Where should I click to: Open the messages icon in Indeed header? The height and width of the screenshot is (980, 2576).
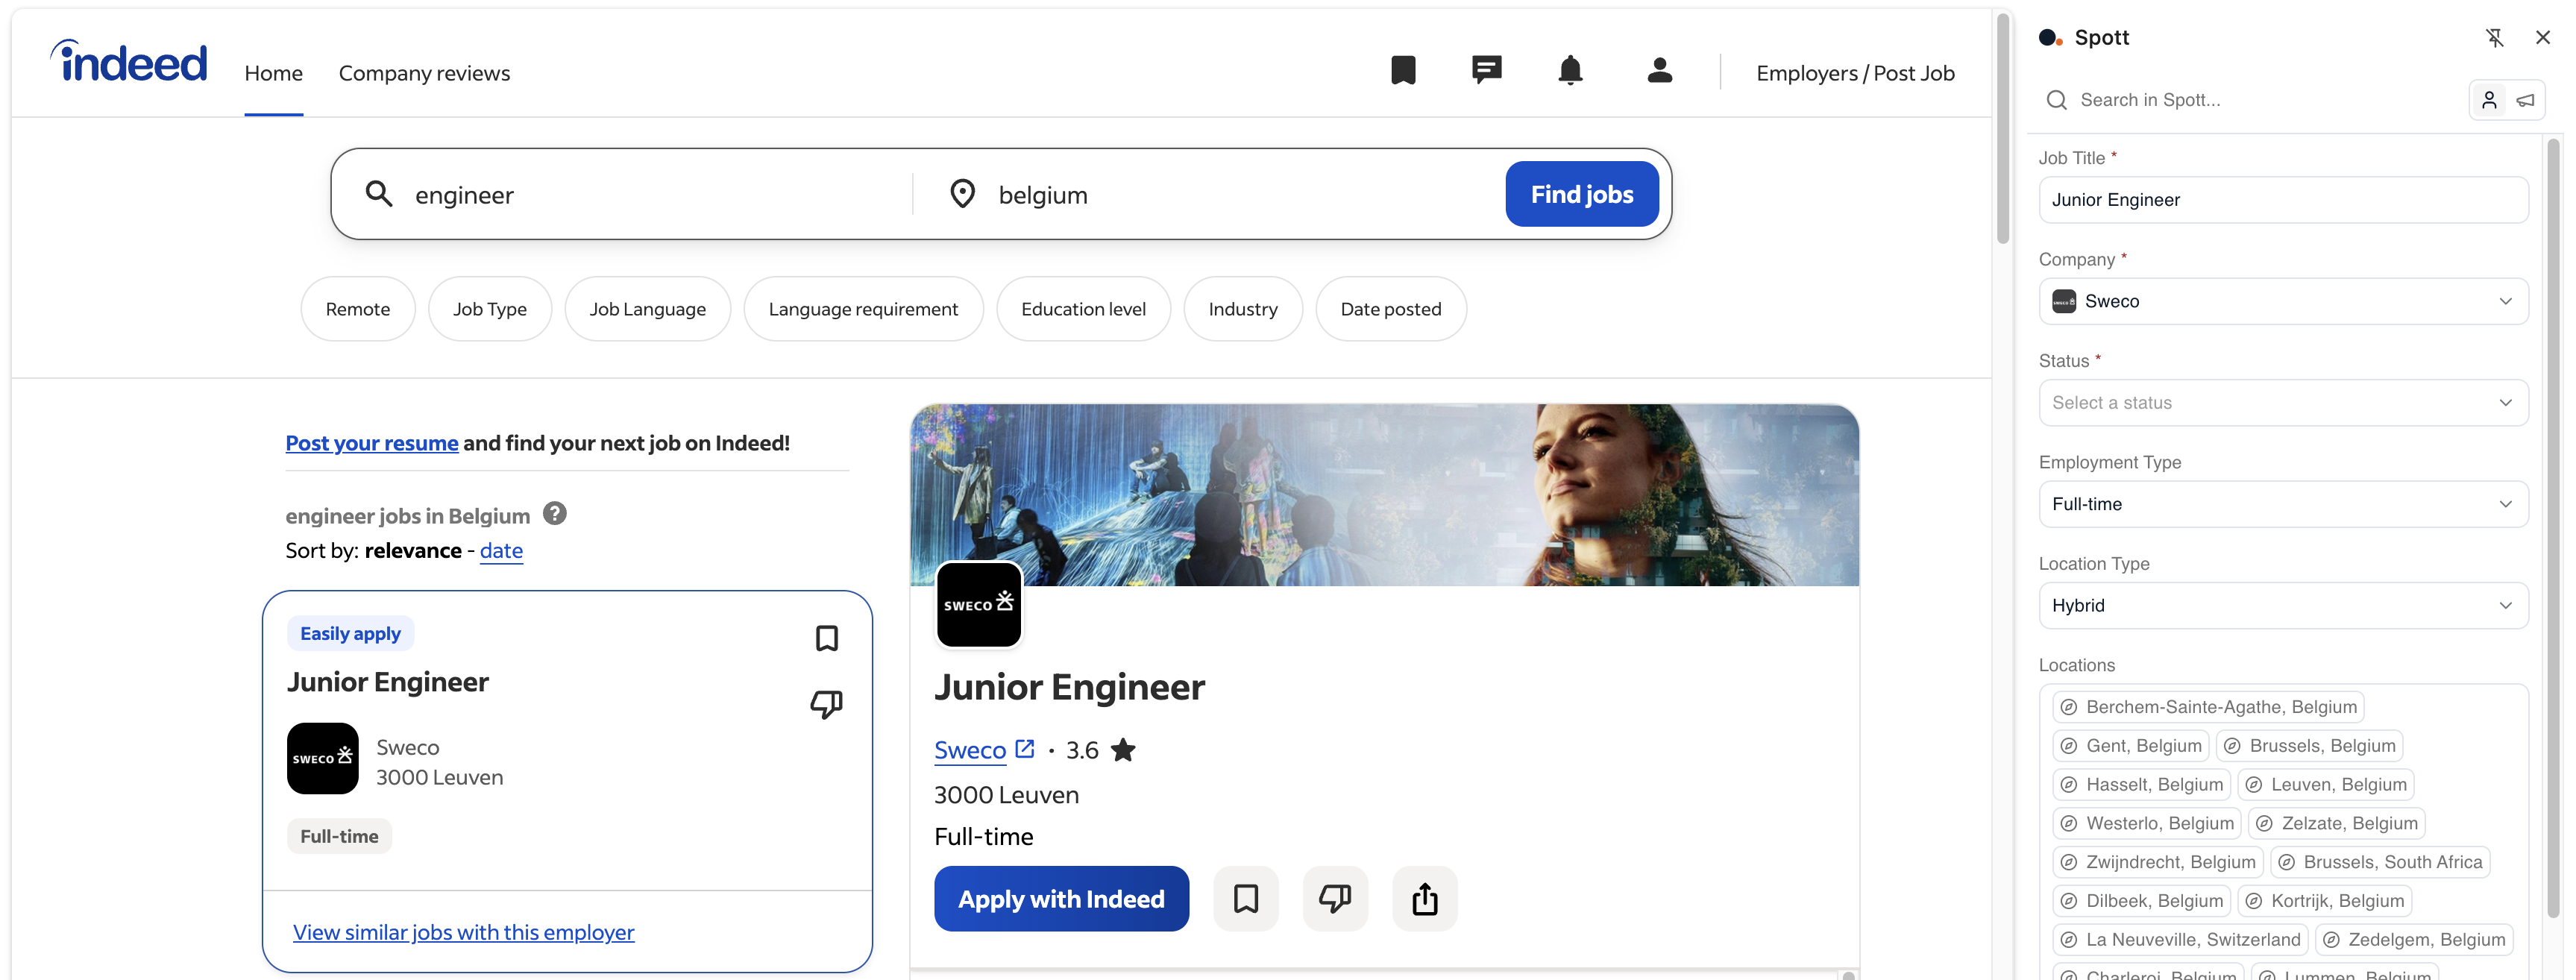pyautogui.click(x=1486, y=71)
